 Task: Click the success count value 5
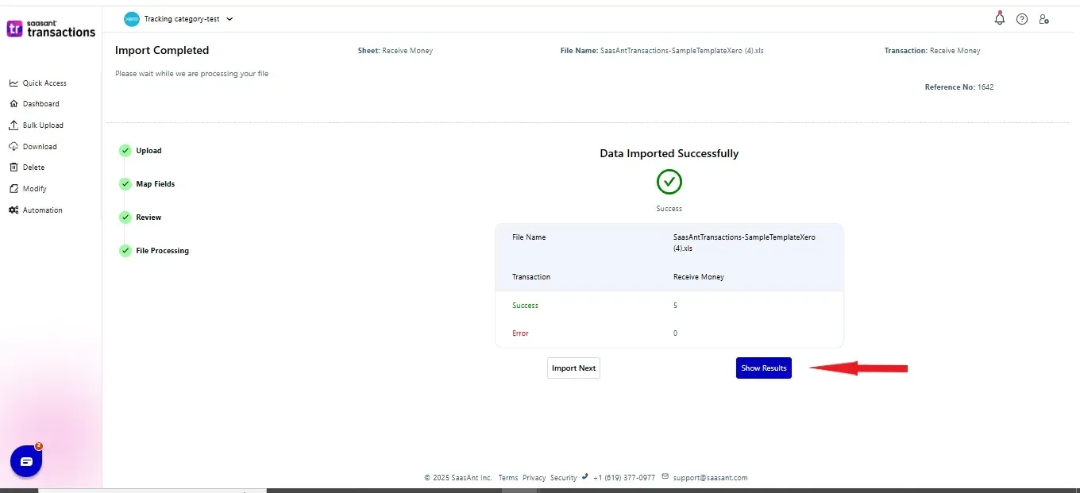675,306
